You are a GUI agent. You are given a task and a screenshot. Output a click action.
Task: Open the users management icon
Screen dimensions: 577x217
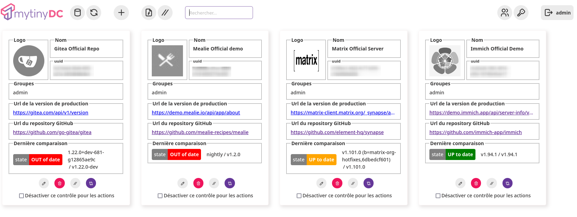[505, 13]
